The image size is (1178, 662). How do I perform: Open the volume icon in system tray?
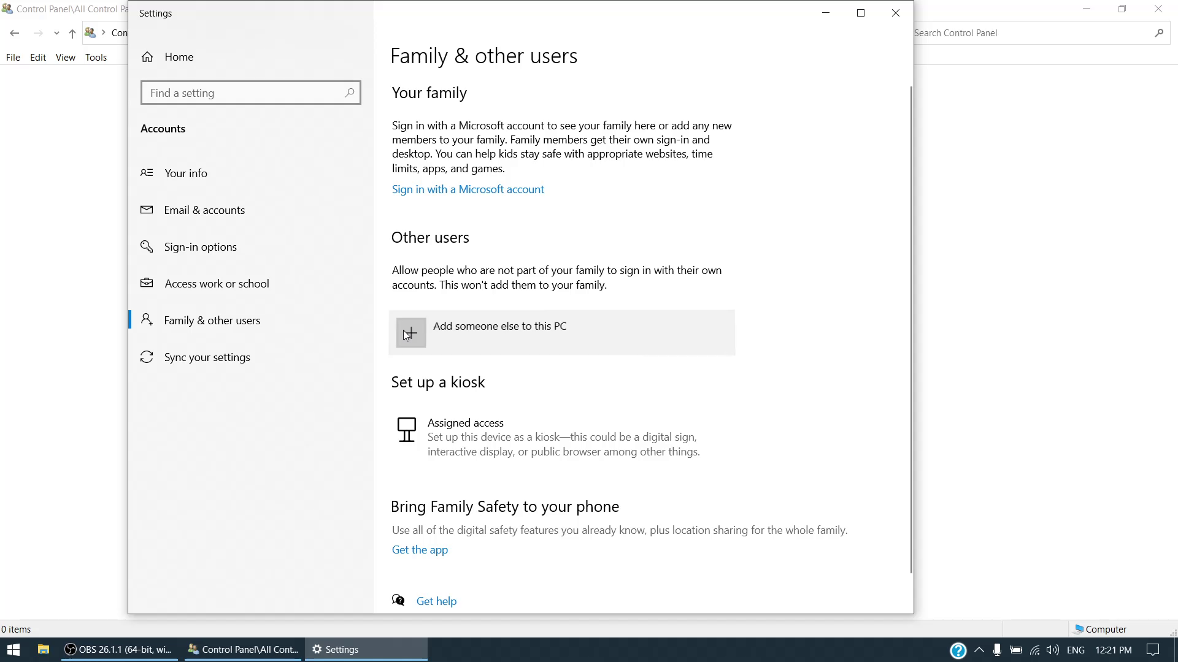(x=1053, y=650)
